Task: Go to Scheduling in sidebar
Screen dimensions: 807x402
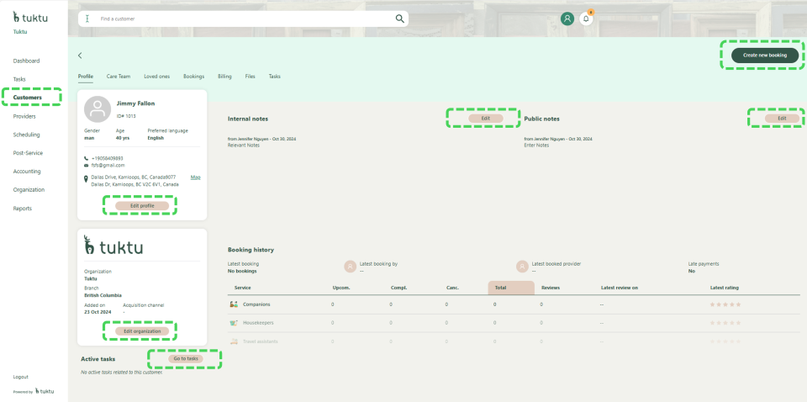Action: coord(27,135)
